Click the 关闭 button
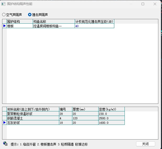 [x=145, y=144]
